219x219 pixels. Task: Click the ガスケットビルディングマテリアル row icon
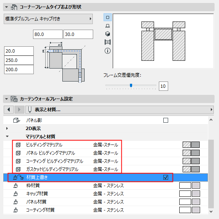[x=18, y=169]
